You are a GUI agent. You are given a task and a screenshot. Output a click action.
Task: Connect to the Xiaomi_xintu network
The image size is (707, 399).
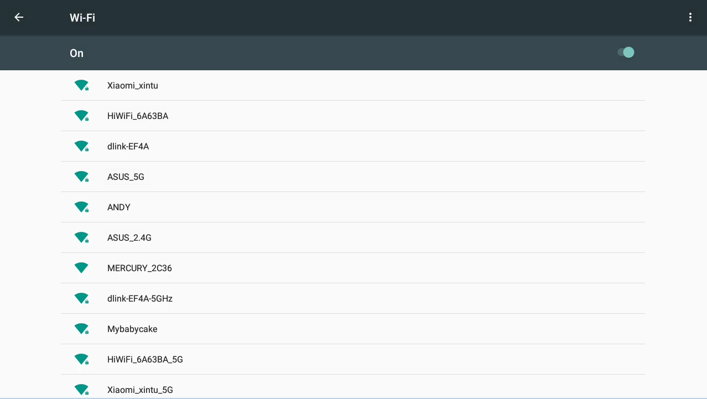tap(133, 86)
